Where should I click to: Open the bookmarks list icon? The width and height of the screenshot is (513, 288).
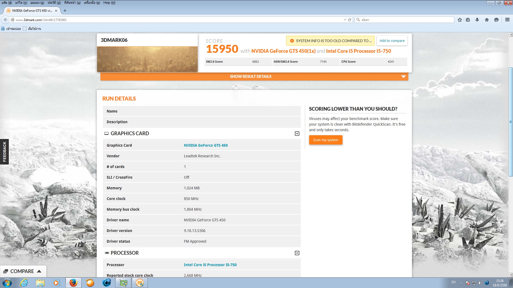click(x=468, y=20)
